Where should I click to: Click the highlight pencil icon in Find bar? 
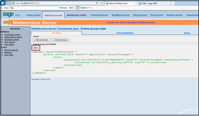coord(77,8)
